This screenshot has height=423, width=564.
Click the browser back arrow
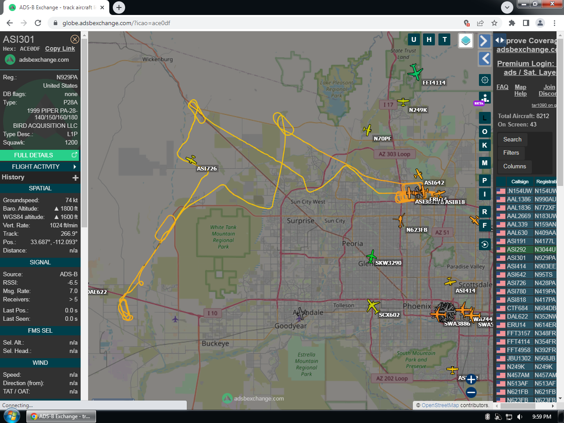tap(10, 23)
